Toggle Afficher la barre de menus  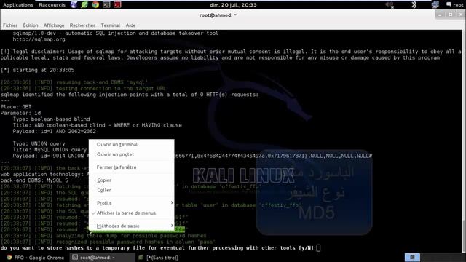[131, 213]
